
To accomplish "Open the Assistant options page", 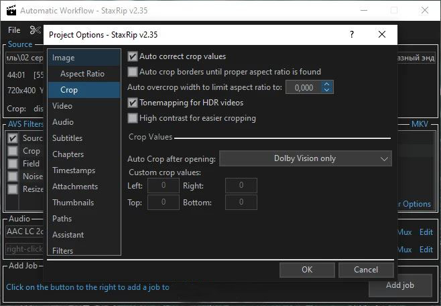I will (84, 234).
